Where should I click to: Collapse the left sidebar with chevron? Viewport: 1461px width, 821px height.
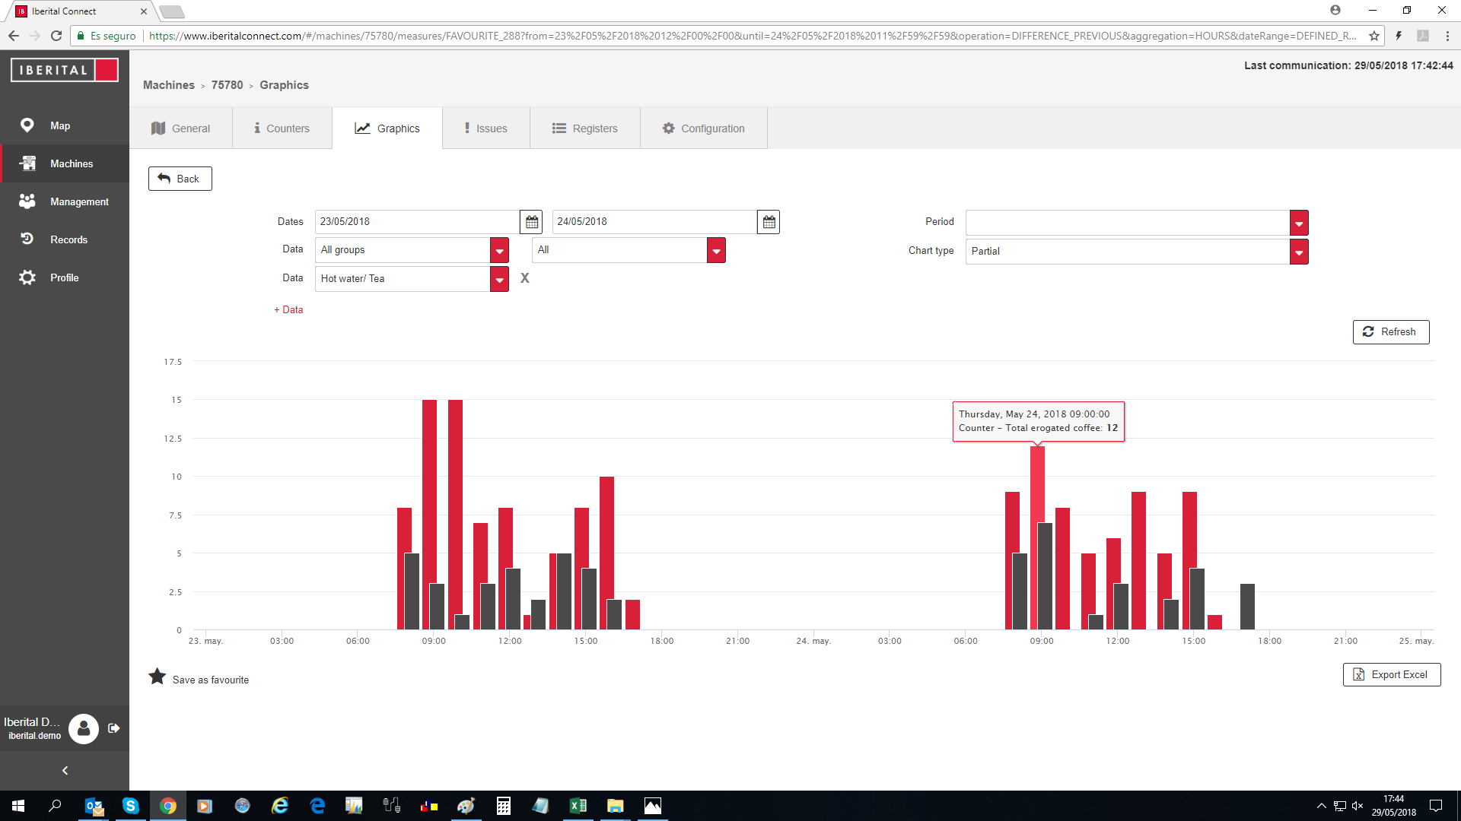point(65,770)
